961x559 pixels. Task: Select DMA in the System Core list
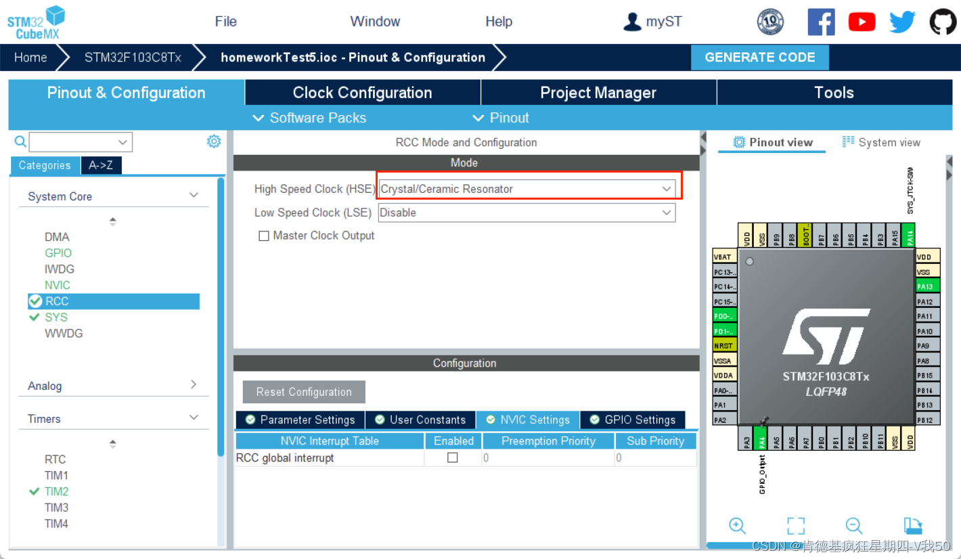tap(57, 237)
